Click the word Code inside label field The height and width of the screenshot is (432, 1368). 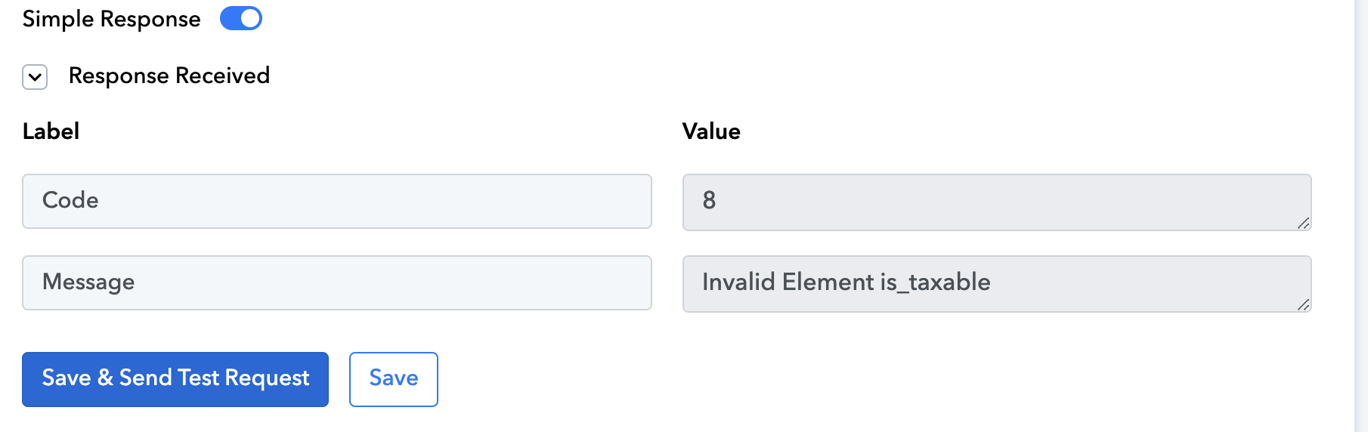click(70, 200)
